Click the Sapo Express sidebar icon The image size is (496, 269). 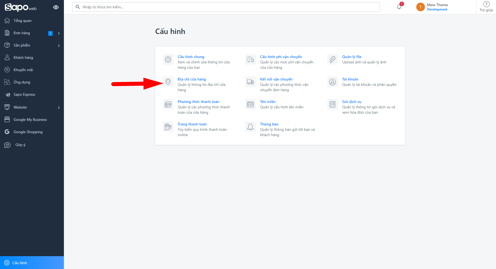(x=7, y=95)
